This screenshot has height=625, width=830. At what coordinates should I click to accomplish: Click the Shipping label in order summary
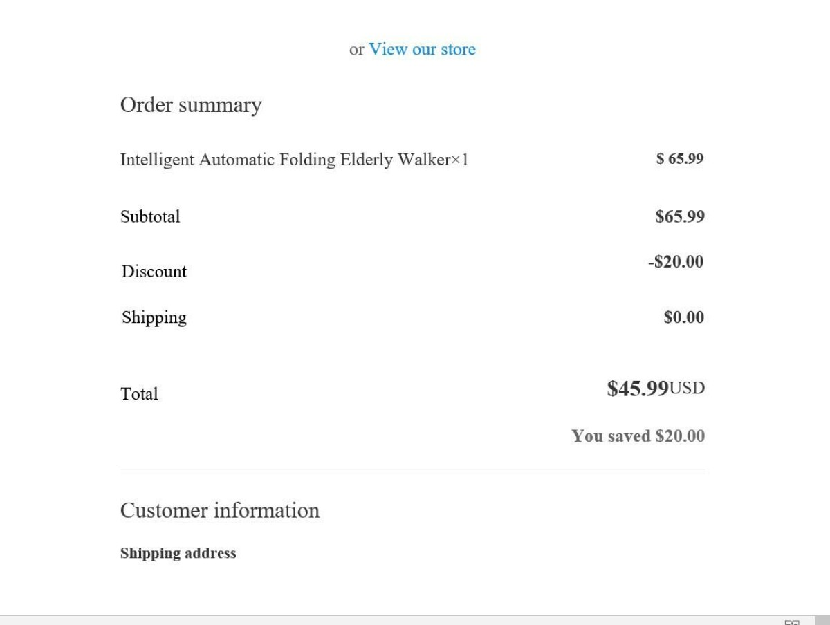(x=154, y=317)
